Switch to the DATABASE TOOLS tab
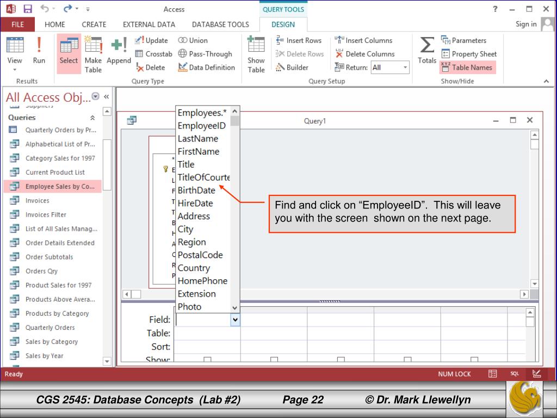 coord(220,24)
